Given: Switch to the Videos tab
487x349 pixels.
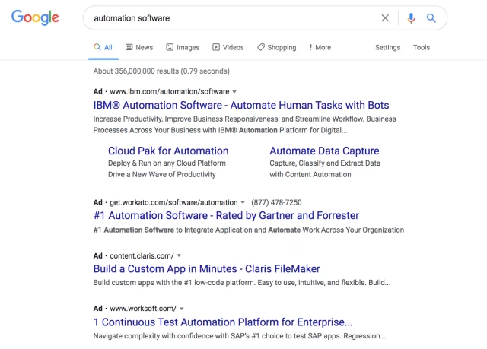Looking at the screenshot, I should click(228, 47).
